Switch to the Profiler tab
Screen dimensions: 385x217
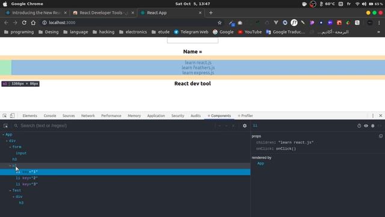pos(245,116)
